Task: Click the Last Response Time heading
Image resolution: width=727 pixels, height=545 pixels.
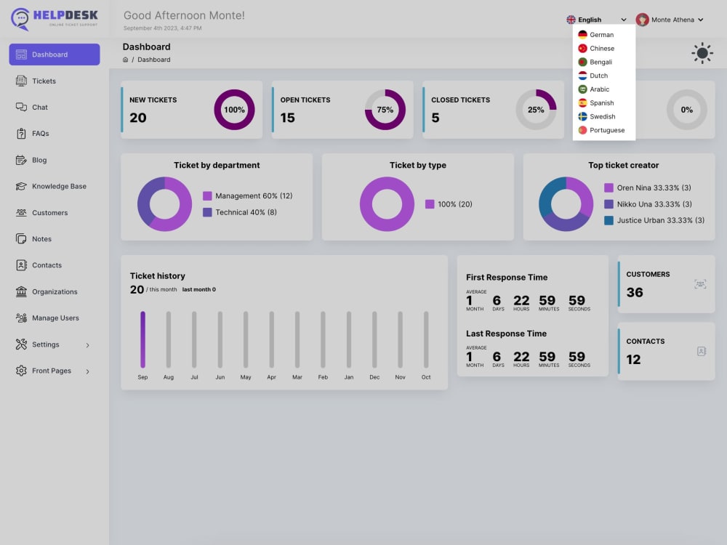Action: point(506,334)
